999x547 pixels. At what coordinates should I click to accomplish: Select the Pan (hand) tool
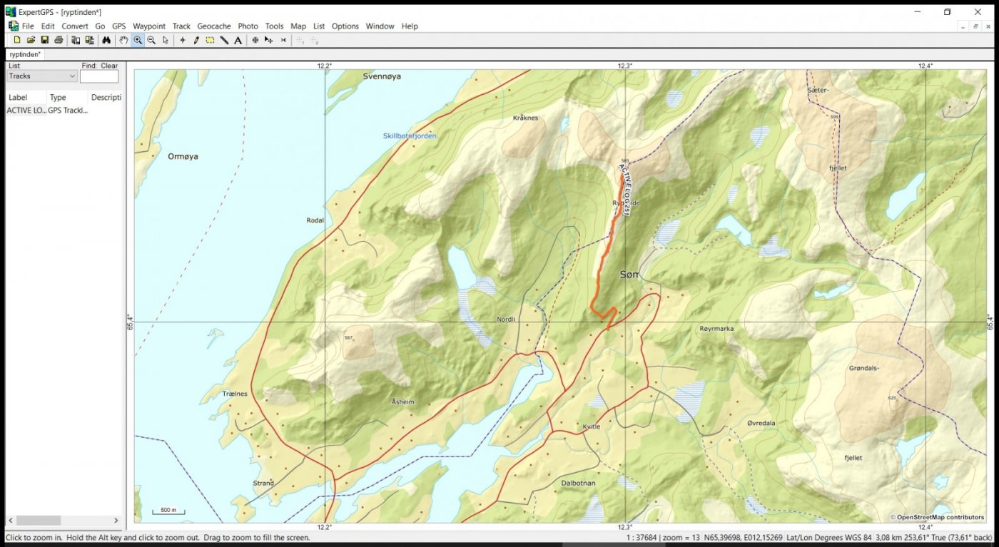coord(123,41)
